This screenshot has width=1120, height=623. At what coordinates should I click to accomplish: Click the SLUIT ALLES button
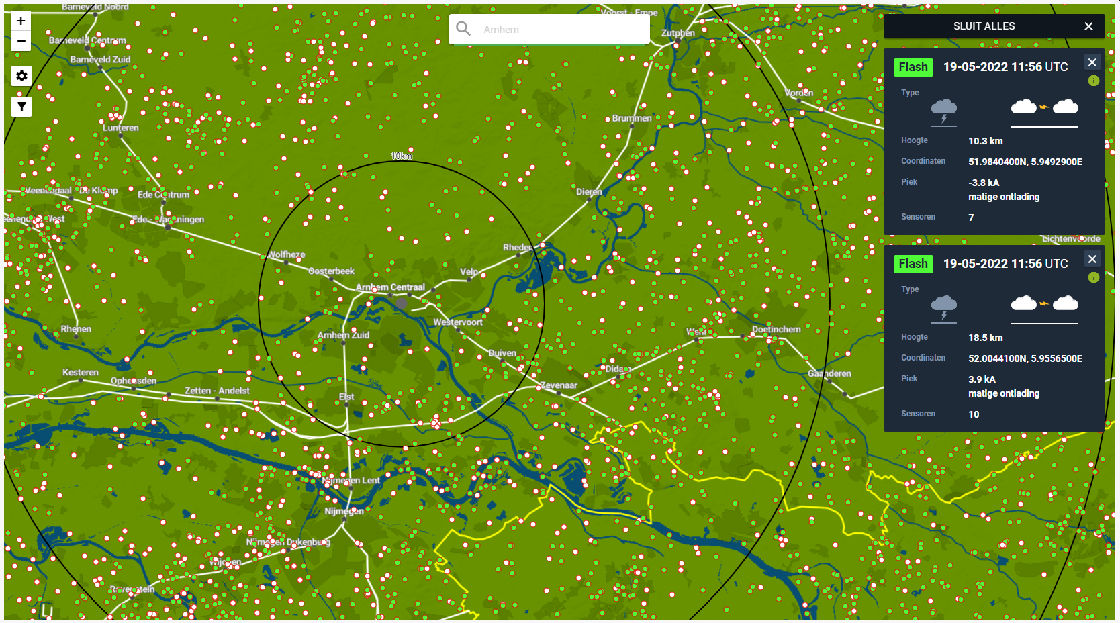coord(984,26)
